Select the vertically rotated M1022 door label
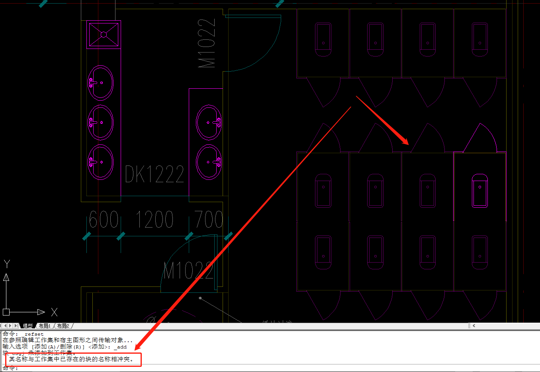This screenshot has width=540, height=372. (207, 43)
